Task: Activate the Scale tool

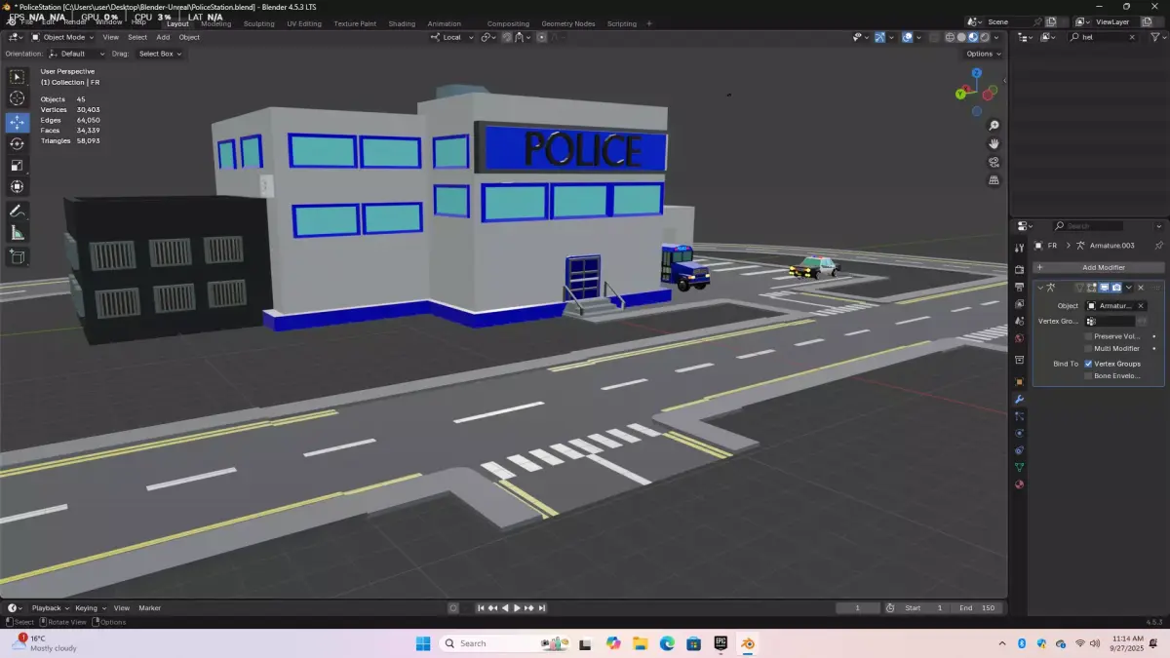Action: click(17, 165)
